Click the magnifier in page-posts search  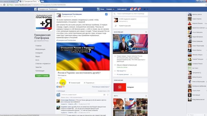click(114, 14)
